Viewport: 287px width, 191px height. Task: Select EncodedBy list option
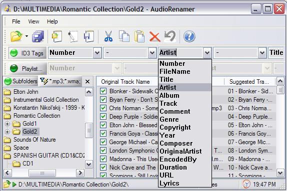click(x=185, y=160)
